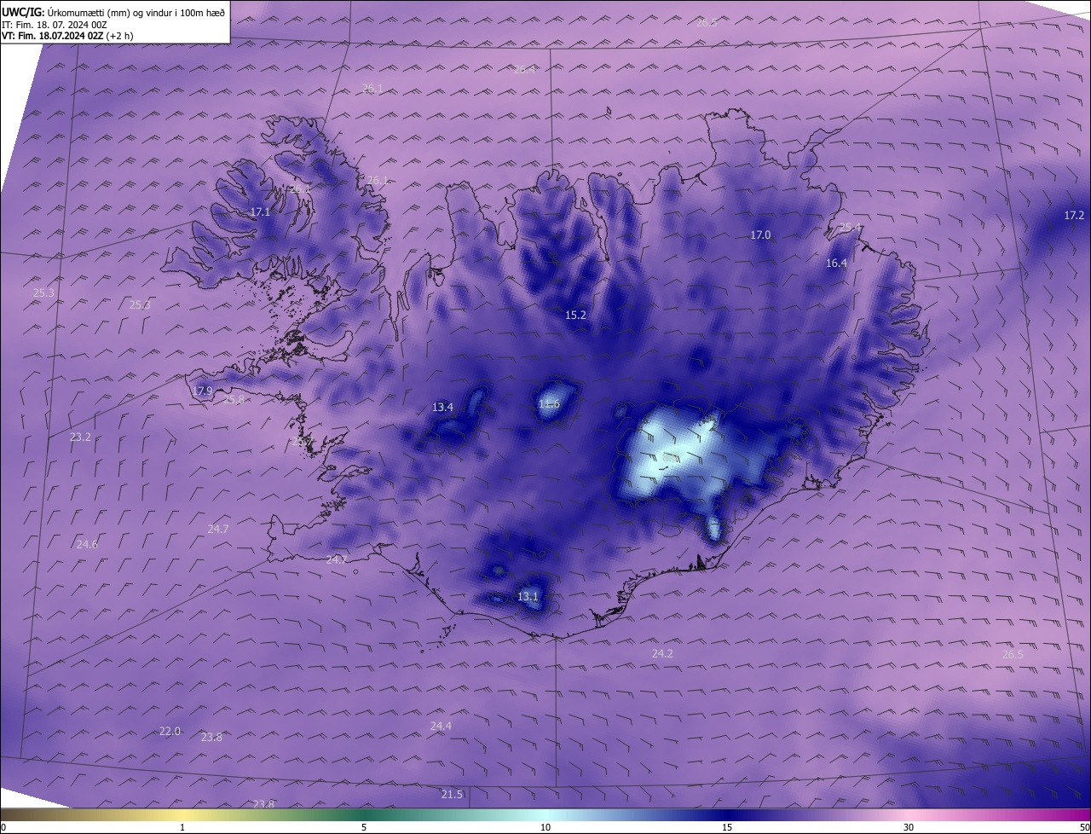Click the 21.5 value label
Screen dimensions: 1091x834
pyautogui.click(x=452, y=794)
